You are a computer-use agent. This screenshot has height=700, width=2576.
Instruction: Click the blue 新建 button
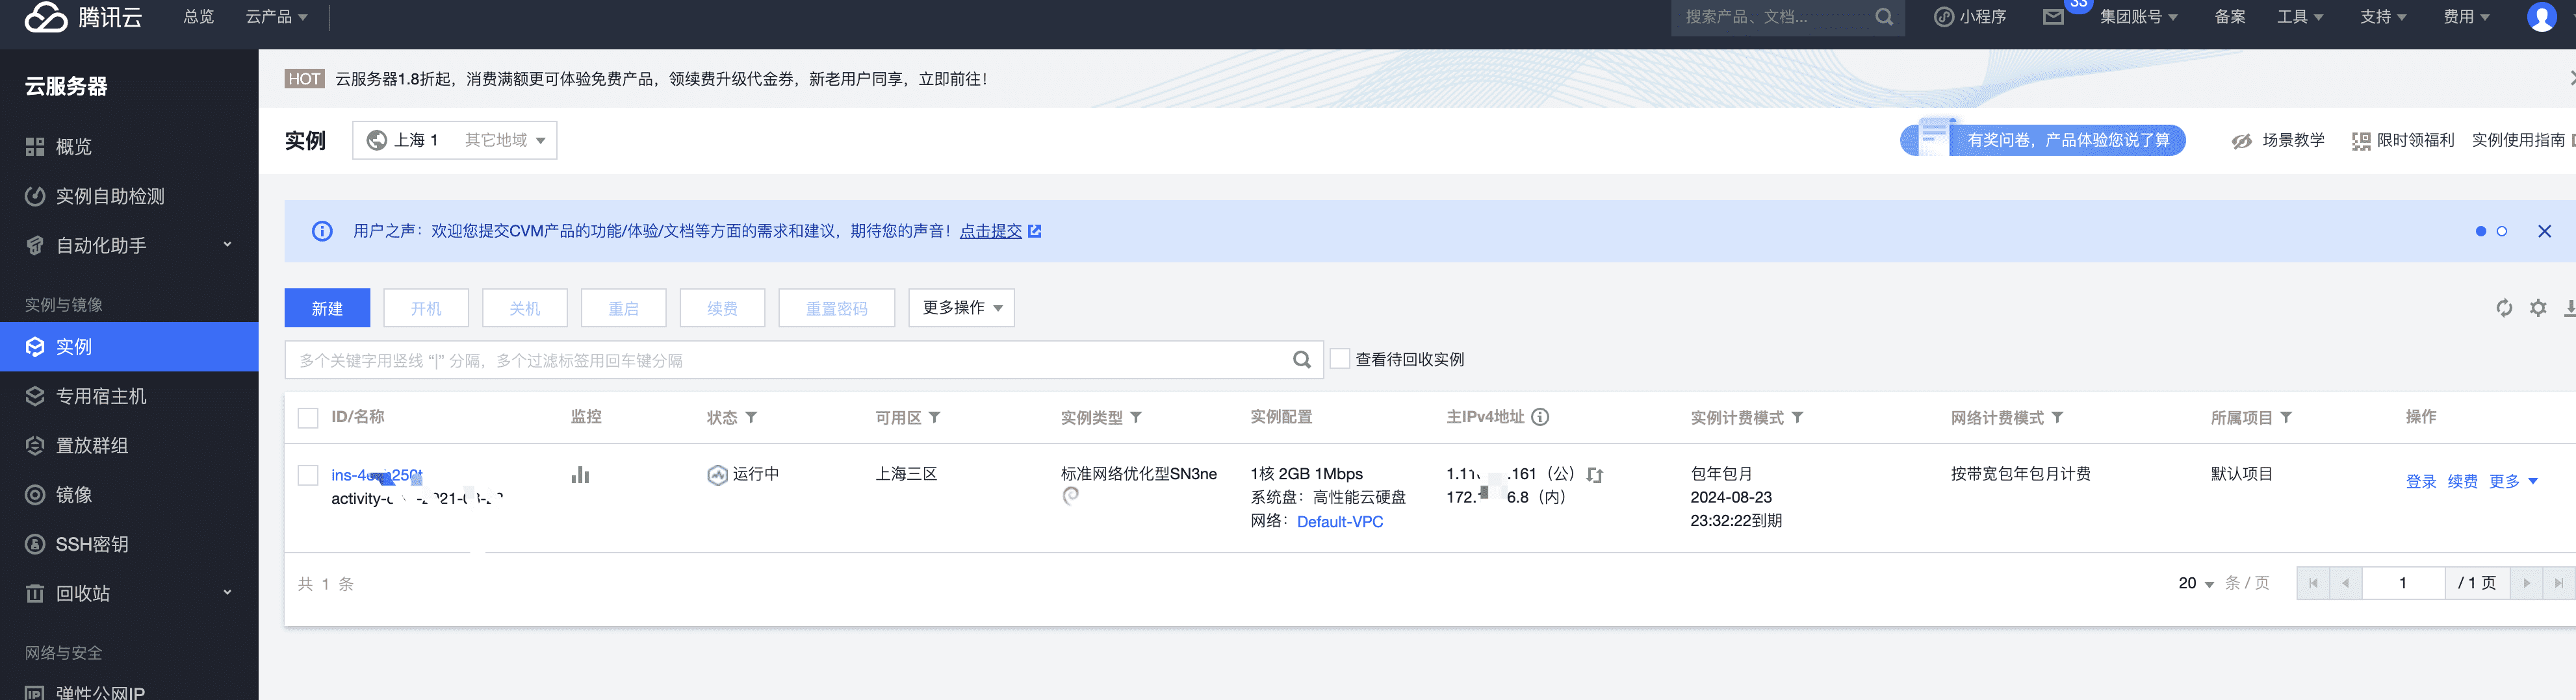(327, 308)
